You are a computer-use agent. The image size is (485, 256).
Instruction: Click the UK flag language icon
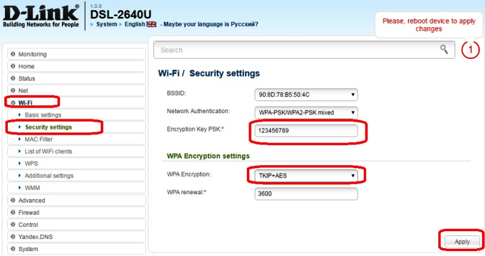[151, 24]
